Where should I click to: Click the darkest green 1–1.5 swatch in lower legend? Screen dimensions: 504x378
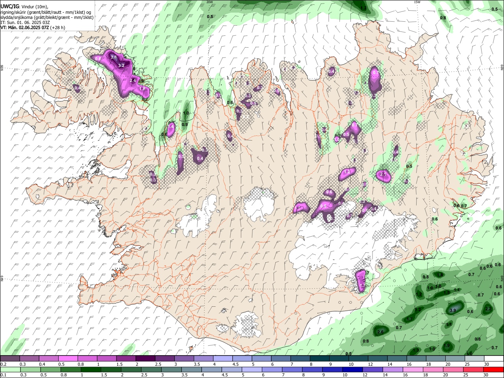pyautogui.click(x=90, y=370)
